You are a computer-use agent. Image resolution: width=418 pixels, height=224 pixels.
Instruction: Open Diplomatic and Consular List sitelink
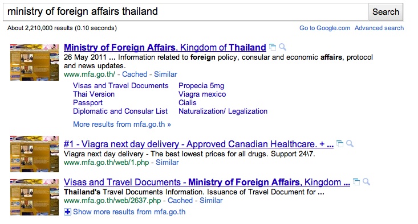click(120, 111)
